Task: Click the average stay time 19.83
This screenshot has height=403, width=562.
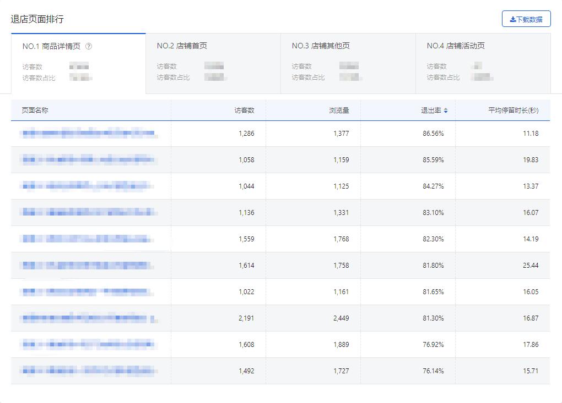Action: click(531, 160)
